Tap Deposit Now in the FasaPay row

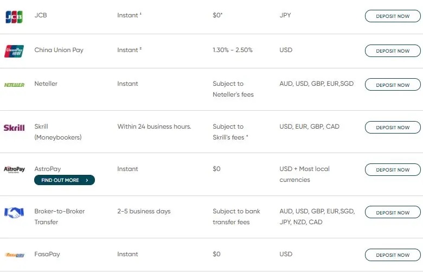tap(393, 255)
